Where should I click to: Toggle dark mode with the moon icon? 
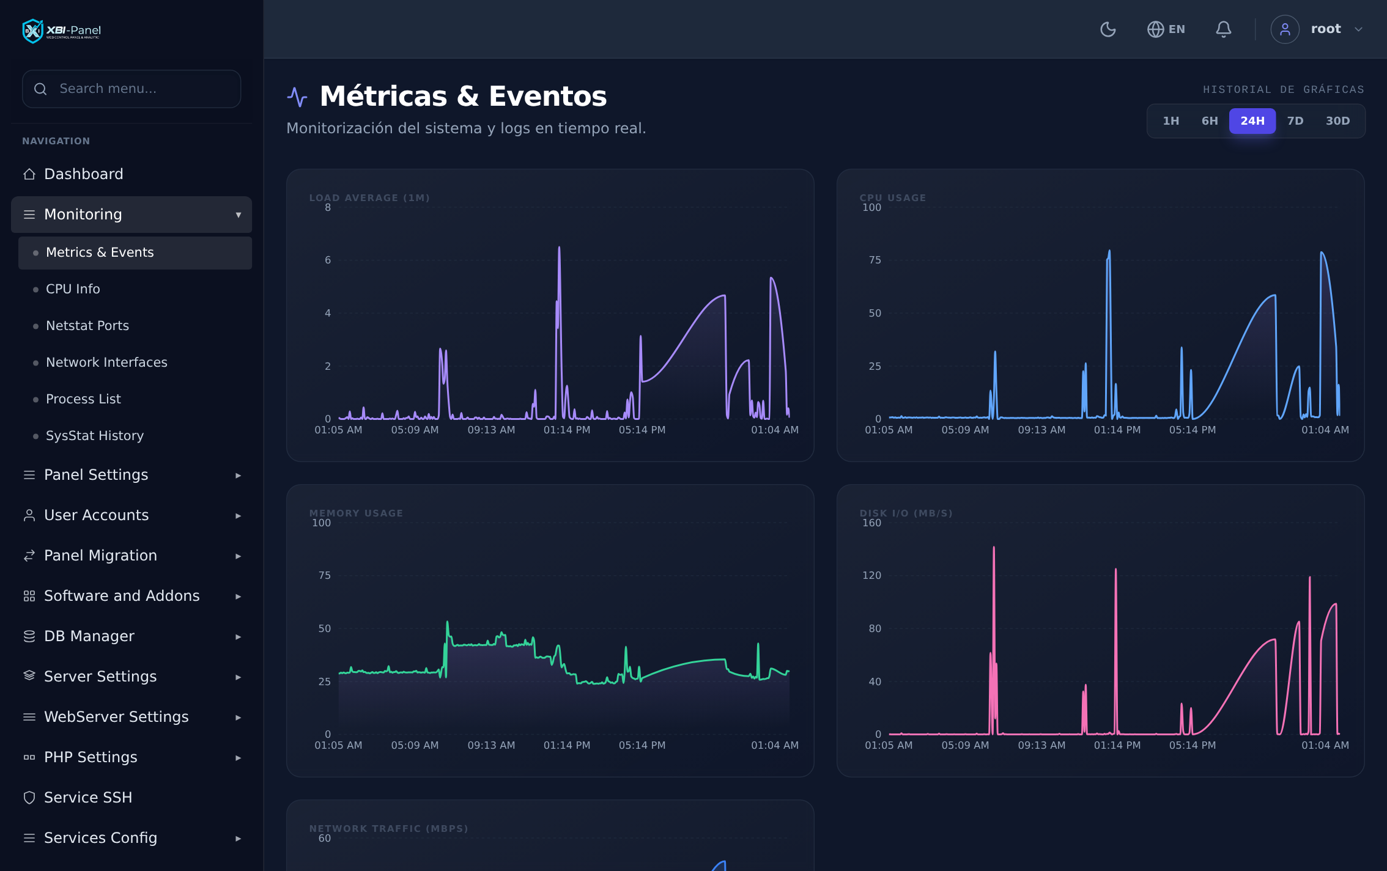coord(1108,29)
